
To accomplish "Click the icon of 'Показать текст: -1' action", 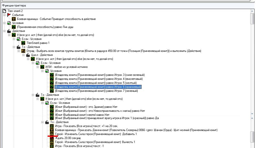I will coord(52,146).
